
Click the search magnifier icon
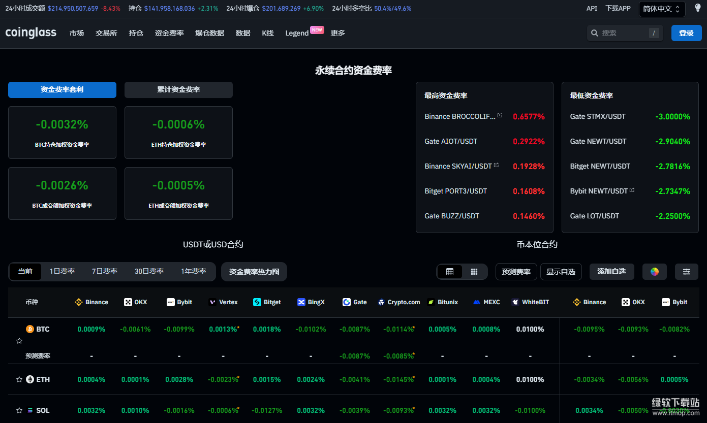tap(595, 33)
